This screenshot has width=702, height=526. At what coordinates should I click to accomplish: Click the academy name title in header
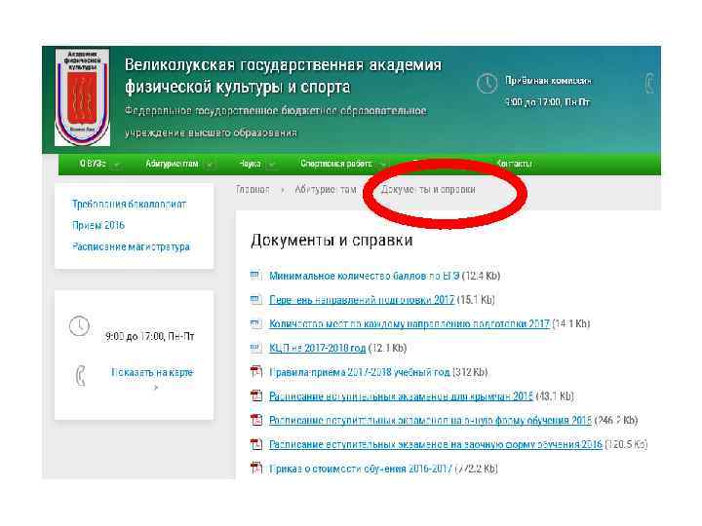283,76
